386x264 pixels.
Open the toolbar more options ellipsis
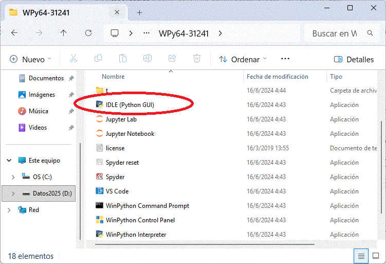point(285,59)
